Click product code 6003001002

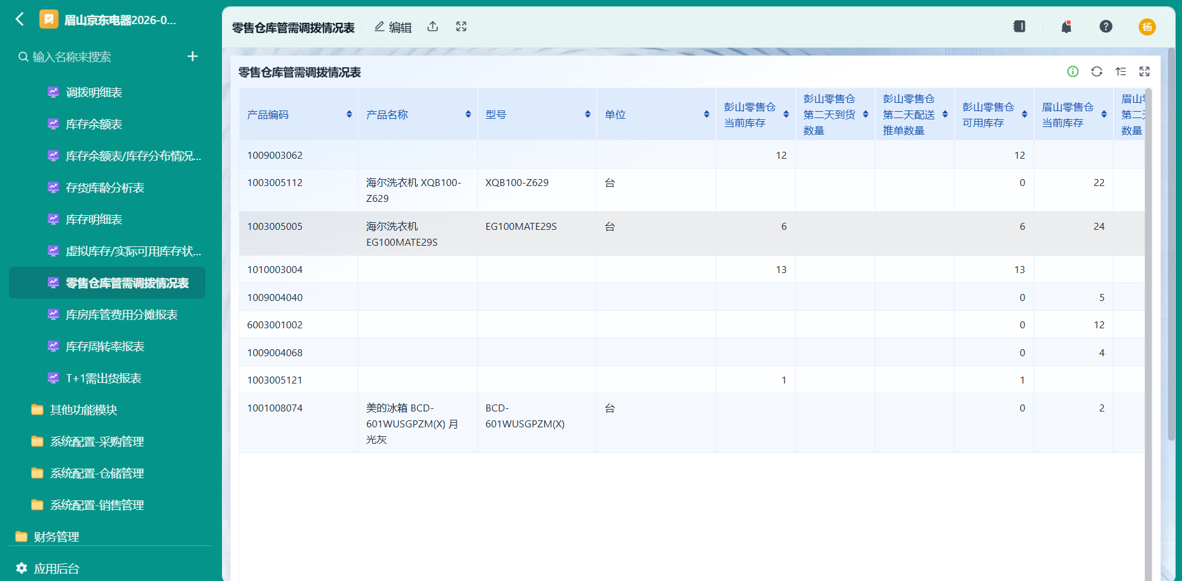pyautogui.click(x=275, y=324)
